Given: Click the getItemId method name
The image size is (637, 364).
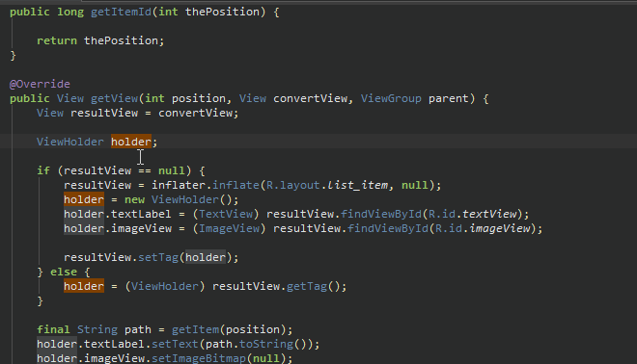Looking at the screenshot, I should pyautogui.click(x=121, y=12).
